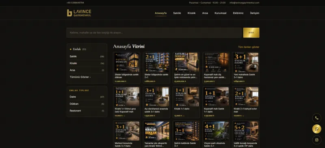Click title 'Kiralık 2+1 bahçeli evler mah'
The image size is (325, 148).
(x=245, y=110)
